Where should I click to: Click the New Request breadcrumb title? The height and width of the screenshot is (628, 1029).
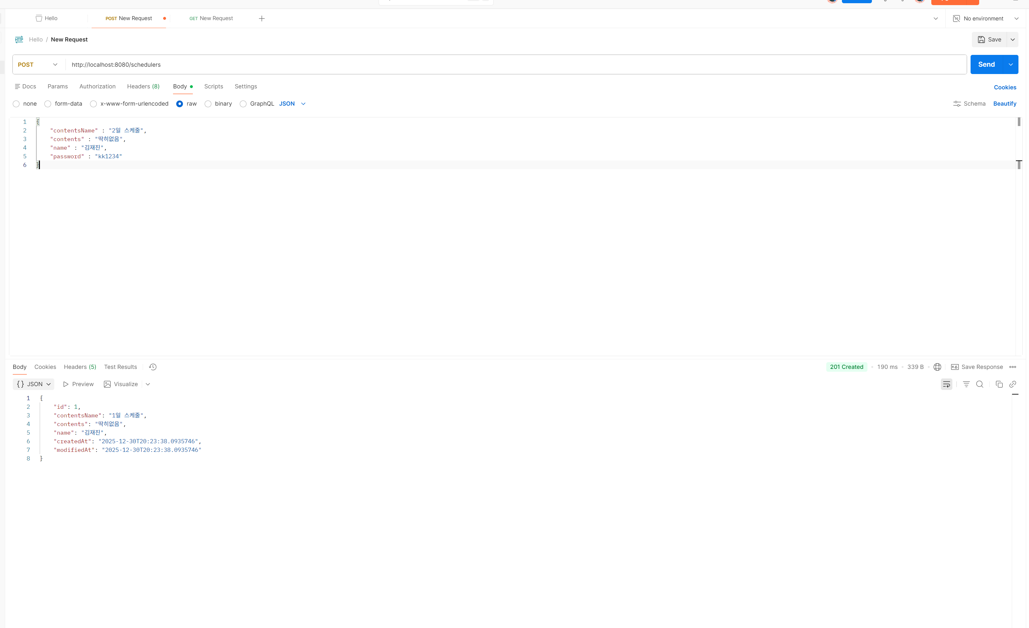click(x=69, y=40)
